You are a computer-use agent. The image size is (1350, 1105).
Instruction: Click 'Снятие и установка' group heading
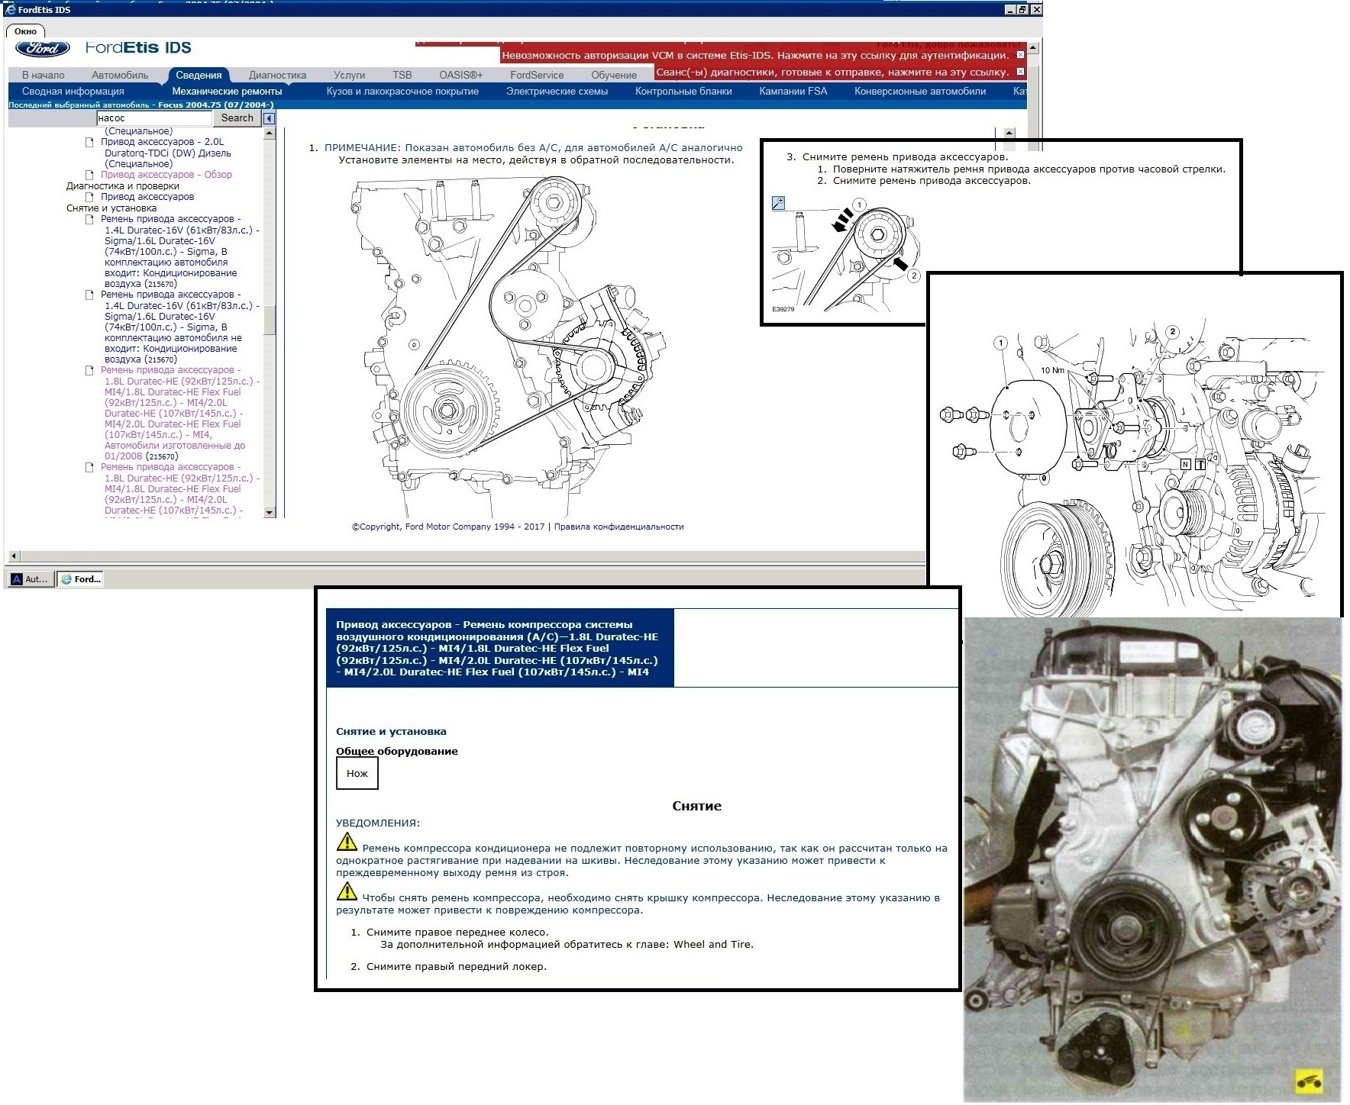(x=111, y=208)
